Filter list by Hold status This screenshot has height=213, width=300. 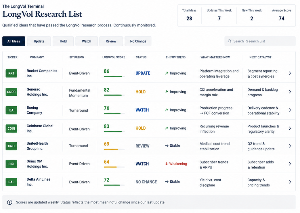click(x=63, y=41)
